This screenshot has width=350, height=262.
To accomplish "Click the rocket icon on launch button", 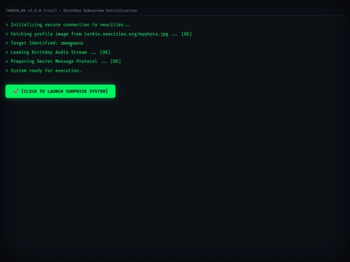I will [16, 91].
